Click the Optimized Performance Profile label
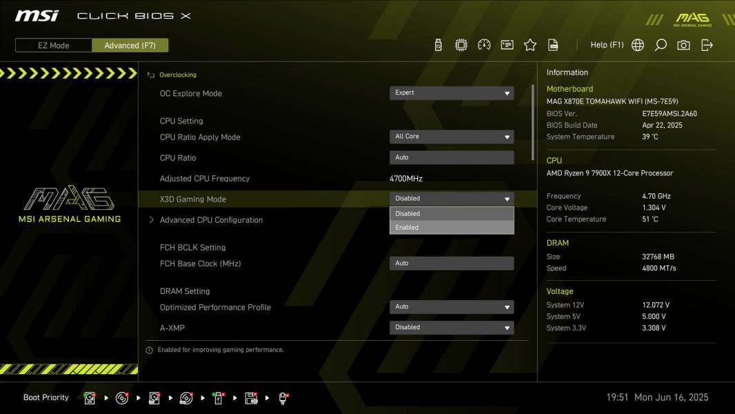Image resolution: width=735 pixels, height=414 pixels. pos(215,308)
